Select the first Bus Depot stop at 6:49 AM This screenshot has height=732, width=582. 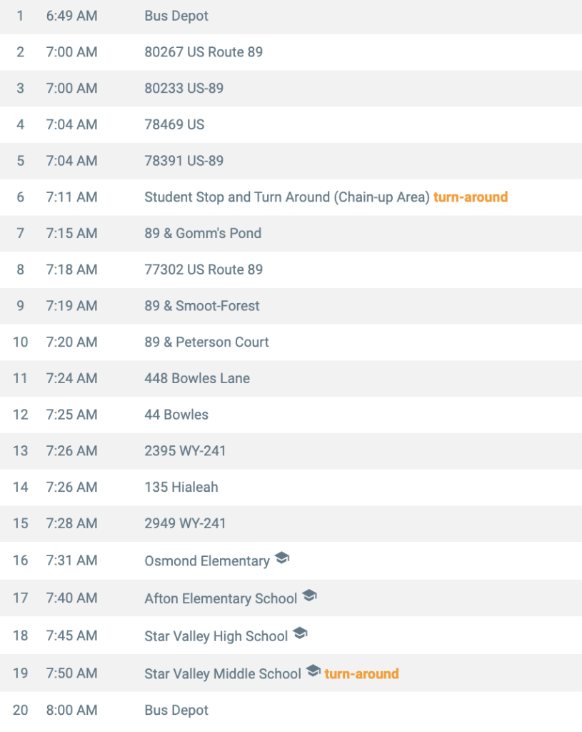[176, 16]
